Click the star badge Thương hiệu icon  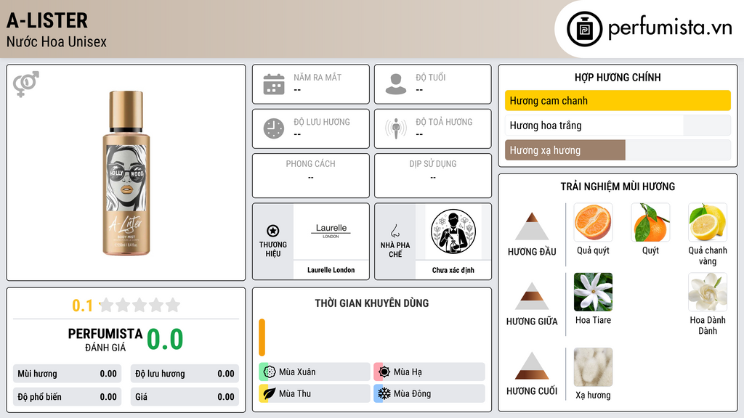[x=273, y=231]
